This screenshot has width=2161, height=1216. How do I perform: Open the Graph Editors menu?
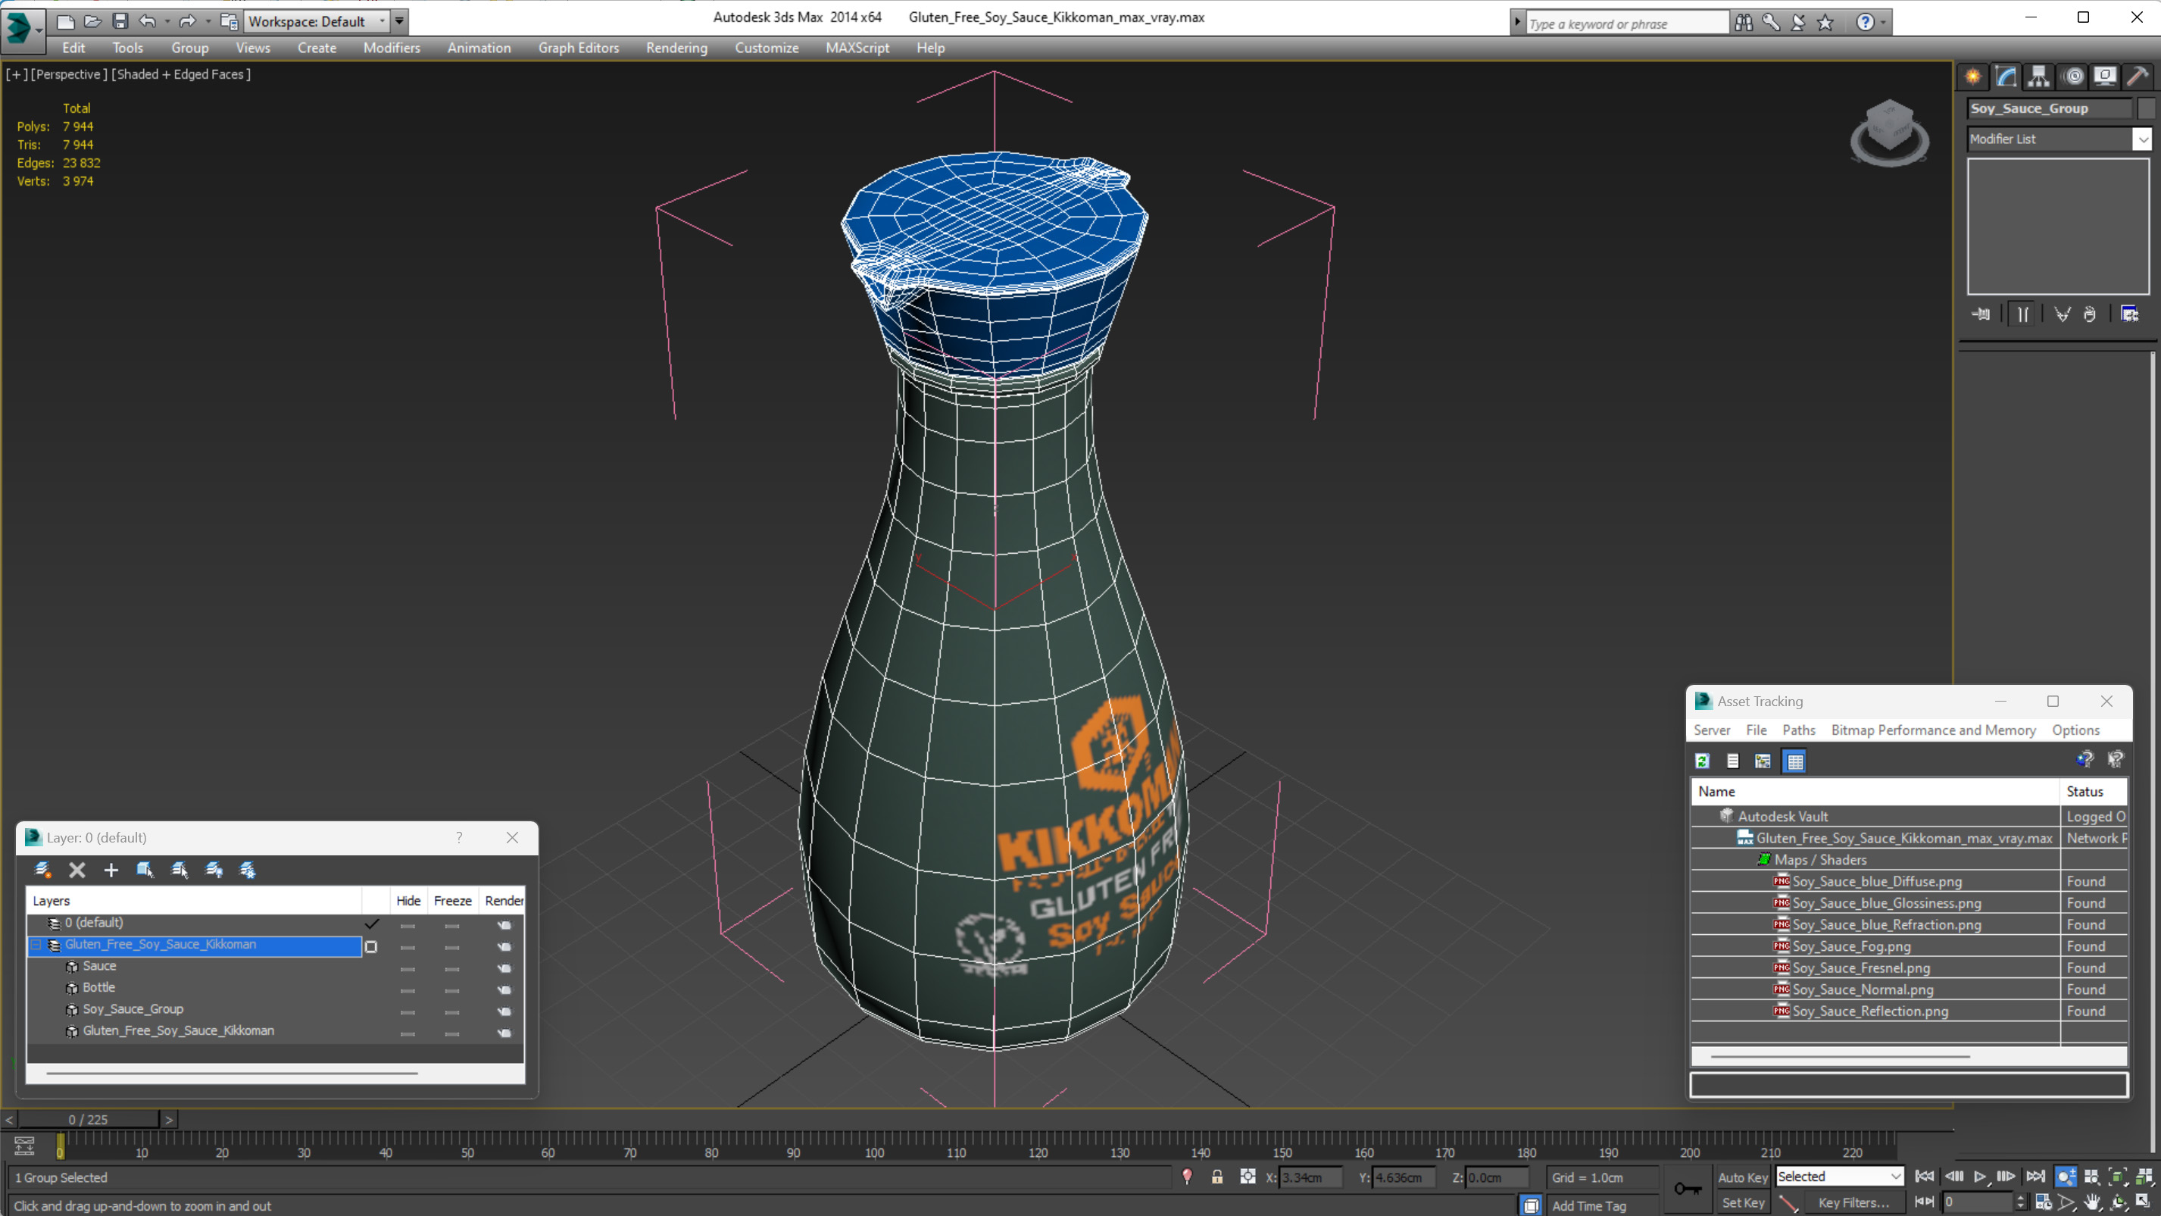(578, 48)
